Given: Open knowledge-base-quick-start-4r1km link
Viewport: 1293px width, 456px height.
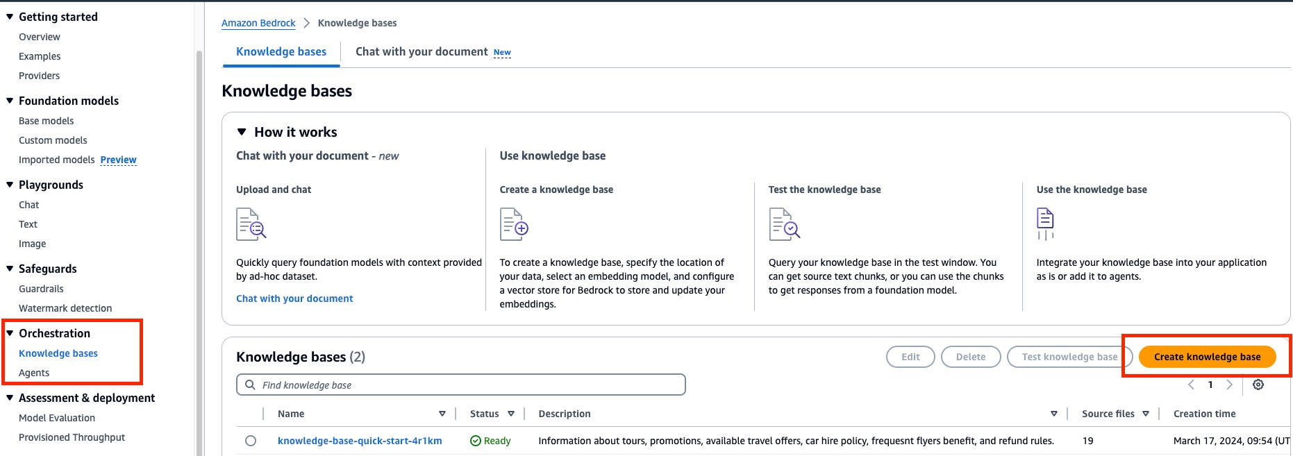Looking at the screenshot, I should 360,441.
